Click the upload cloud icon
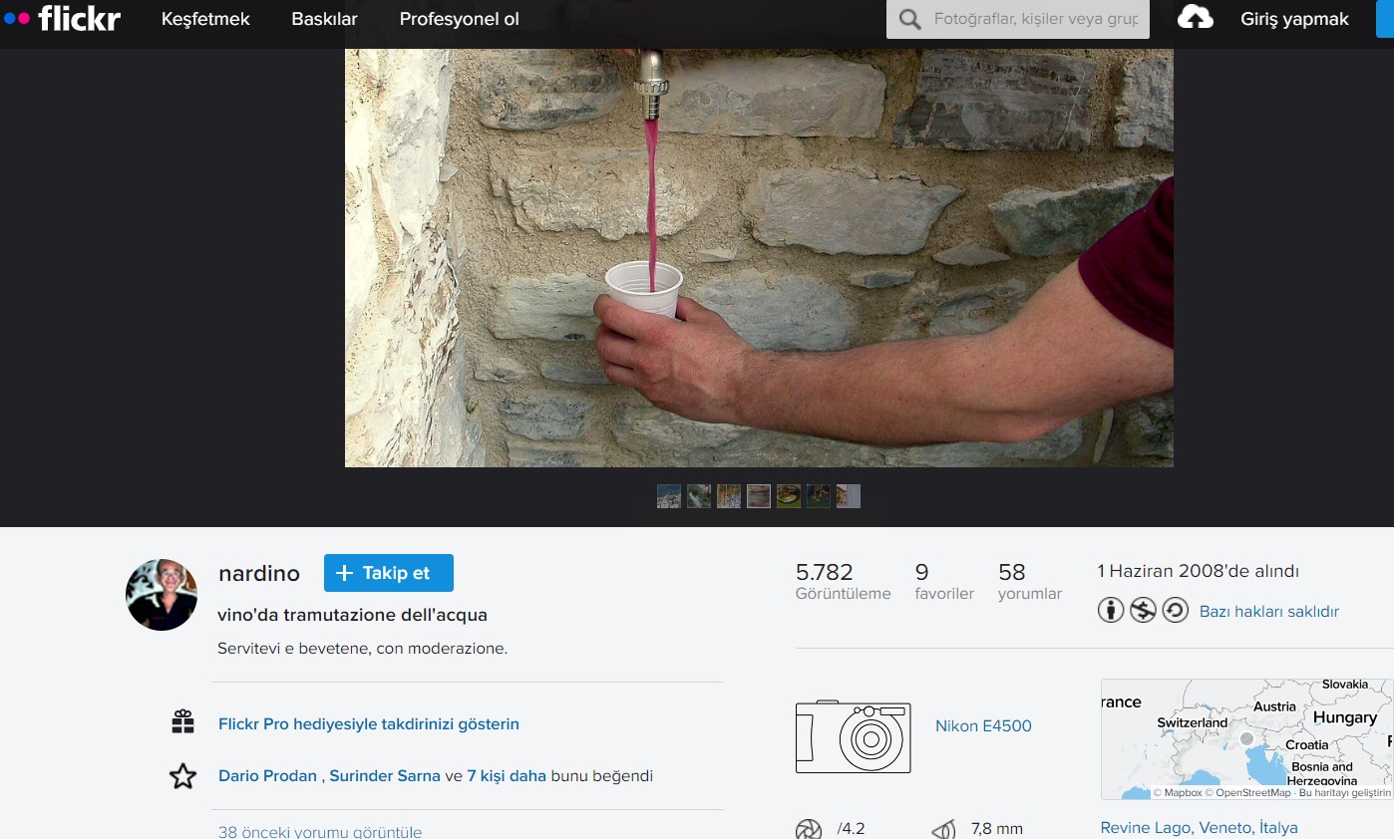The height and width of the screenshot is (839, 1394). [1195, 18]
